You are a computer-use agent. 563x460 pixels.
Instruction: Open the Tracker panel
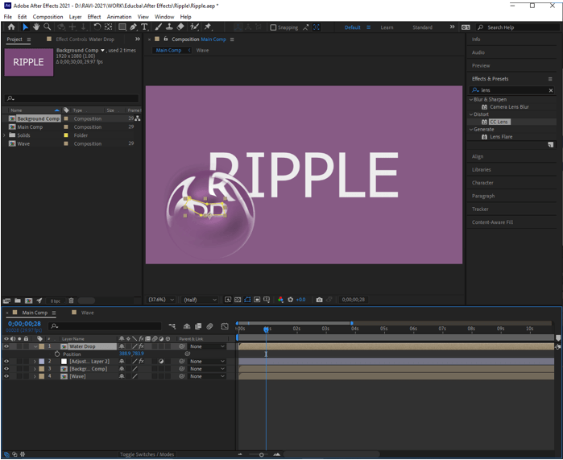[480, 209]
